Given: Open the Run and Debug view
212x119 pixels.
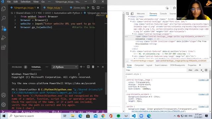Looking at the screenshot, I should pyautogui.click(x=3, y=38).
